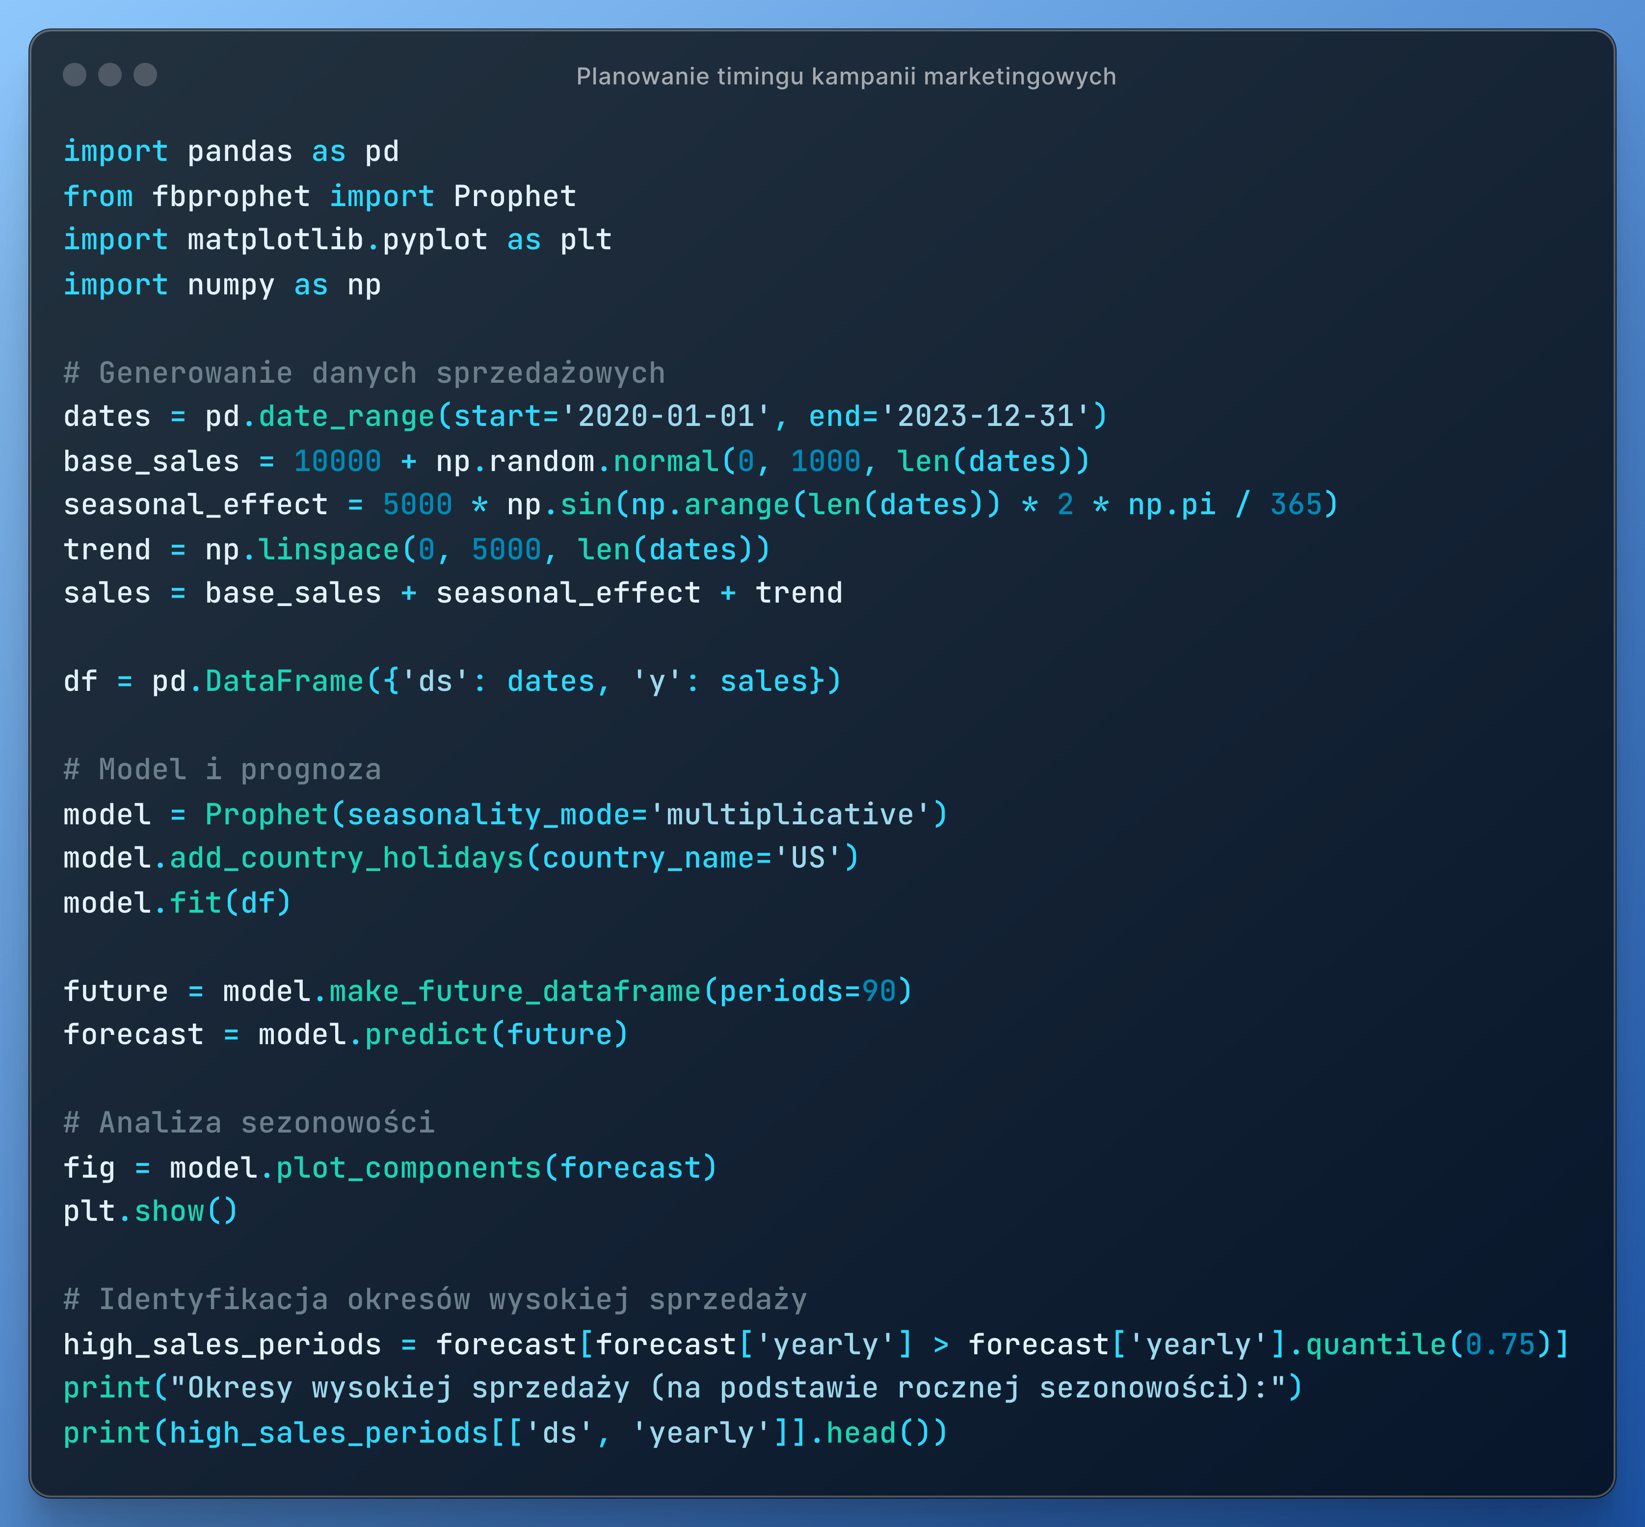Click the third gray window dot
1645x1527 pixels.
145,75
